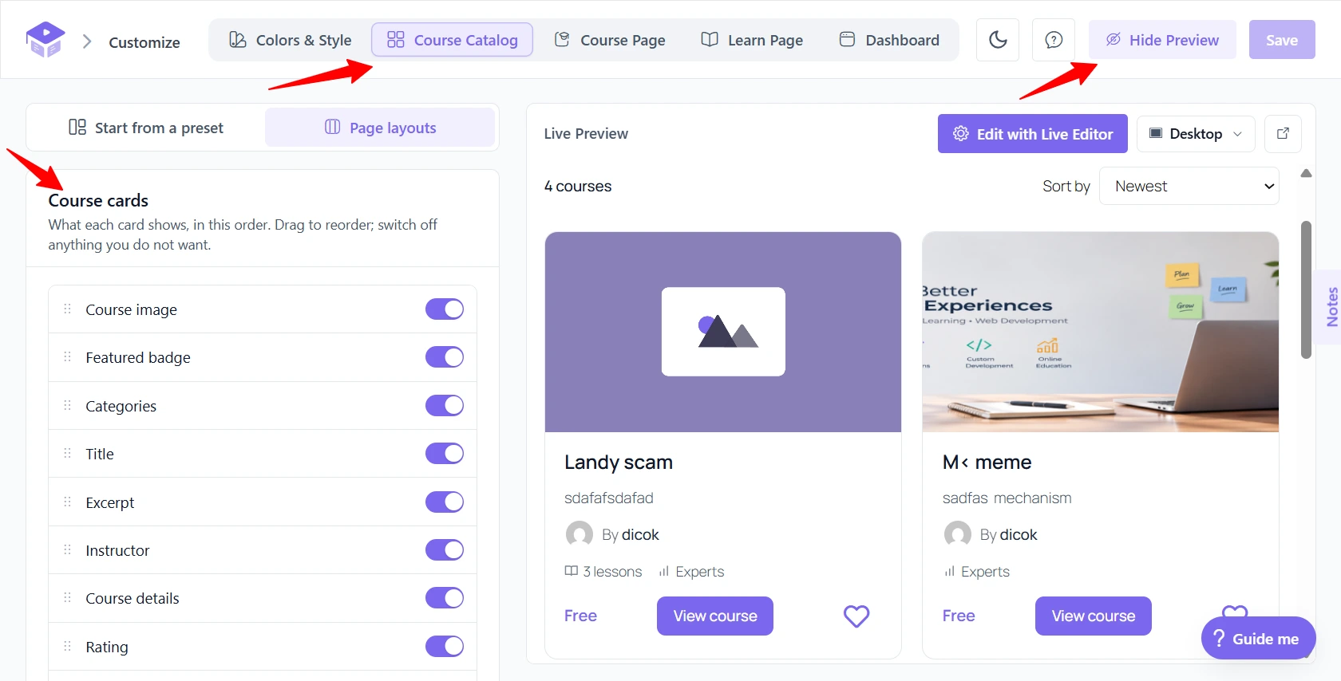The height and width of the screenshot is (681, 1341).
Task: Open the M< meme course thumbnail
Action: point(1100,332)
